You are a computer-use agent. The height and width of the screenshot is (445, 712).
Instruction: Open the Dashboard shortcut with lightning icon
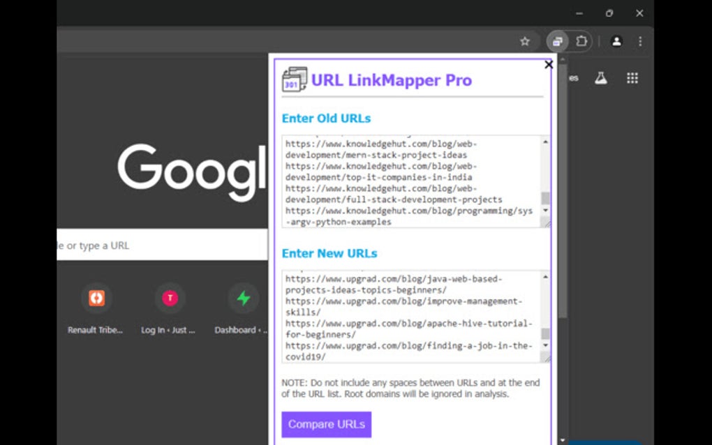[x=243, y=299]
